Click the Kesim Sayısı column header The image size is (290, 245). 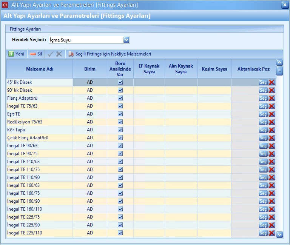click(x=214, y=69)
